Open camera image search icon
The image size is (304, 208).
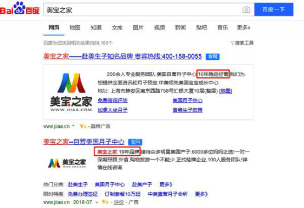pyautogui.click(x=246, y=9)
